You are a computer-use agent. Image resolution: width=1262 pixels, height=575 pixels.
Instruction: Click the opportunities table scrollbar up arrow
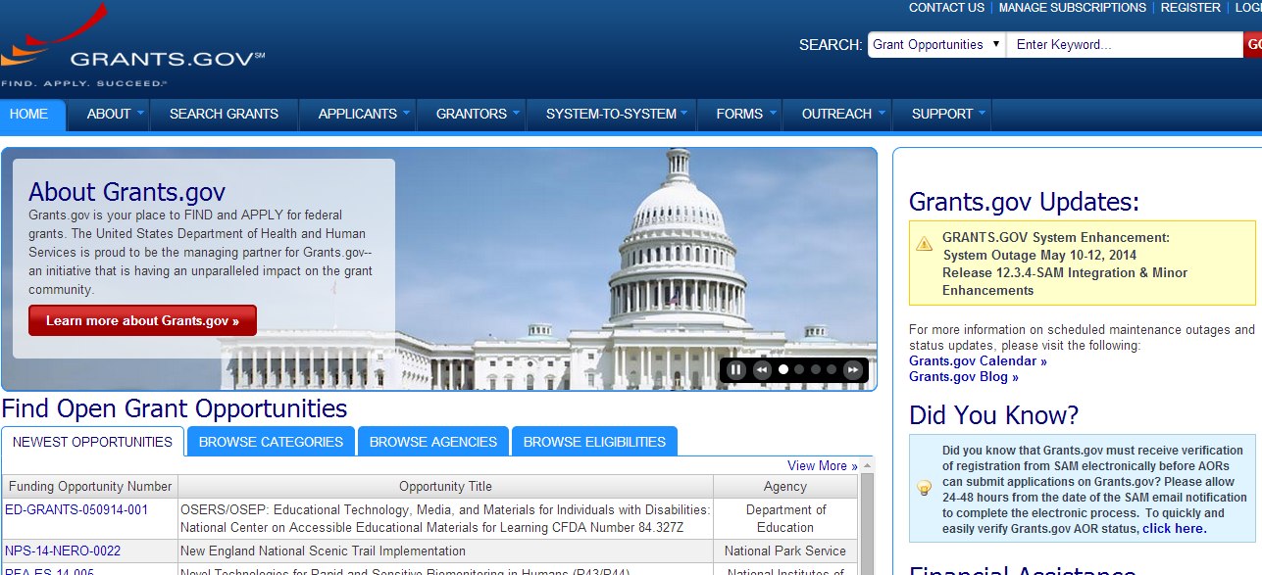(x=867, y=465)
